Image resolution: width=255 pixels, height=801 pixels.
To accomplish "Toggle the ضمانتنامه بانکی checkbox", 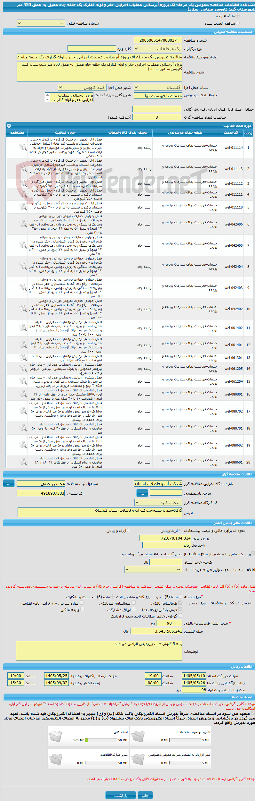I will pyautogui.click(x=180, y=603).
